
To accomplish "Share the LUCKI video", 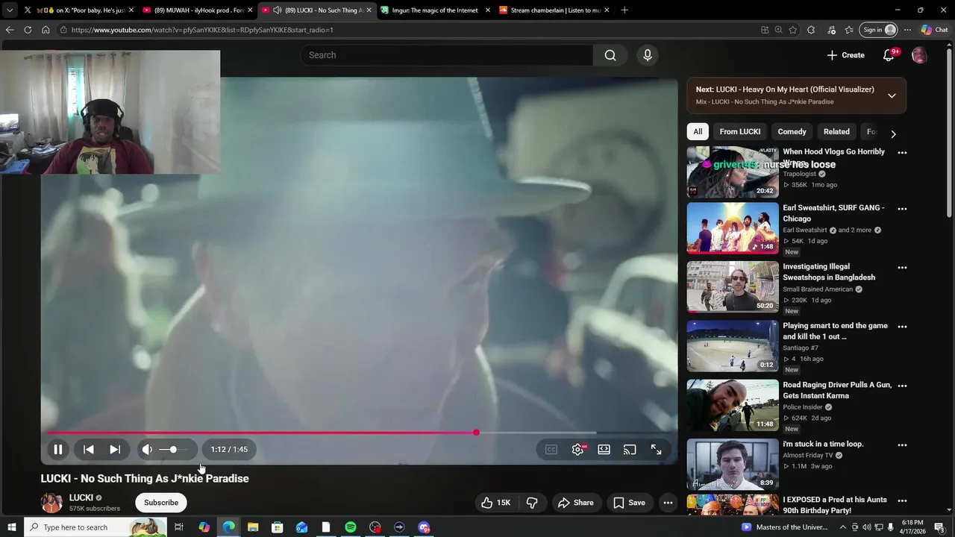I will tap(576, 503).
